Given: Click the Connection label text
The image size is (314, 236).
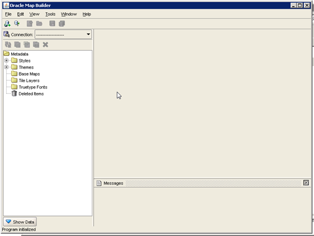Looking at the screenshot, I should click(22, 35).
